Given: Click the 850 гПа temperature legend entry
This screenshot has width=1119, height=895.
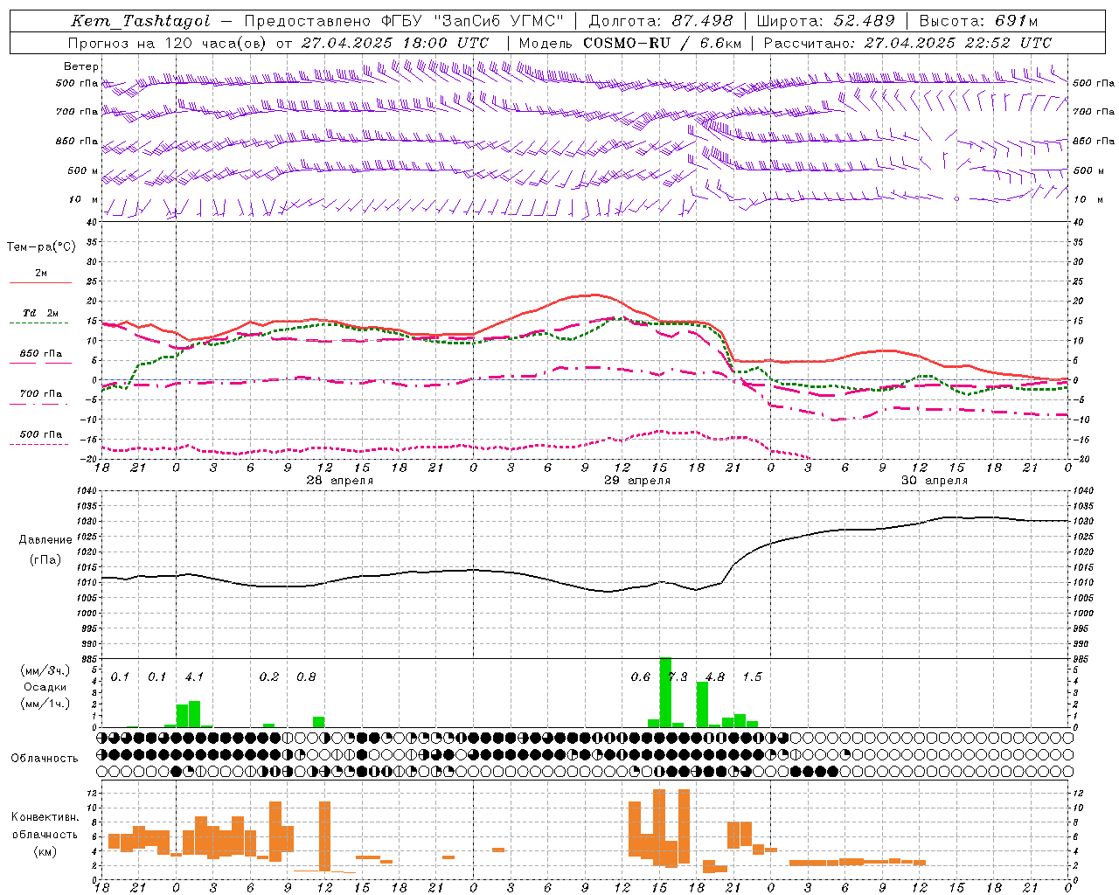Looking at the screenshot, I should click(x=41, y=354).
